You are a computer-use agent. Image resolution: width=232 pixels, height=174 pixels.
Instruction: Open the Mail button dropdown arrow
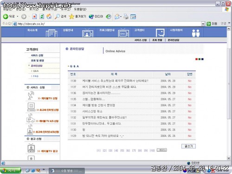[121, 17]
